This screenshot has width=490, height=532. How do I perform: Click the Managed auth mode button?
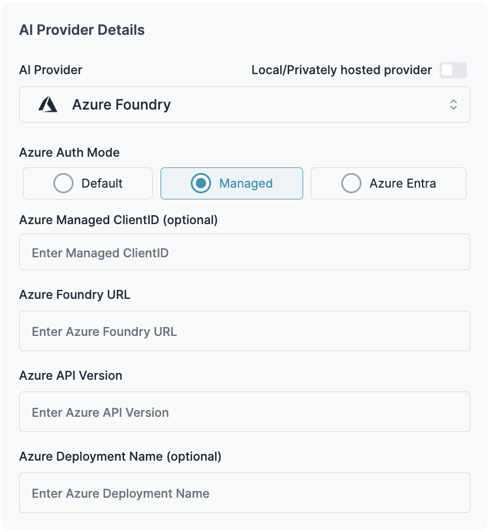231,183
